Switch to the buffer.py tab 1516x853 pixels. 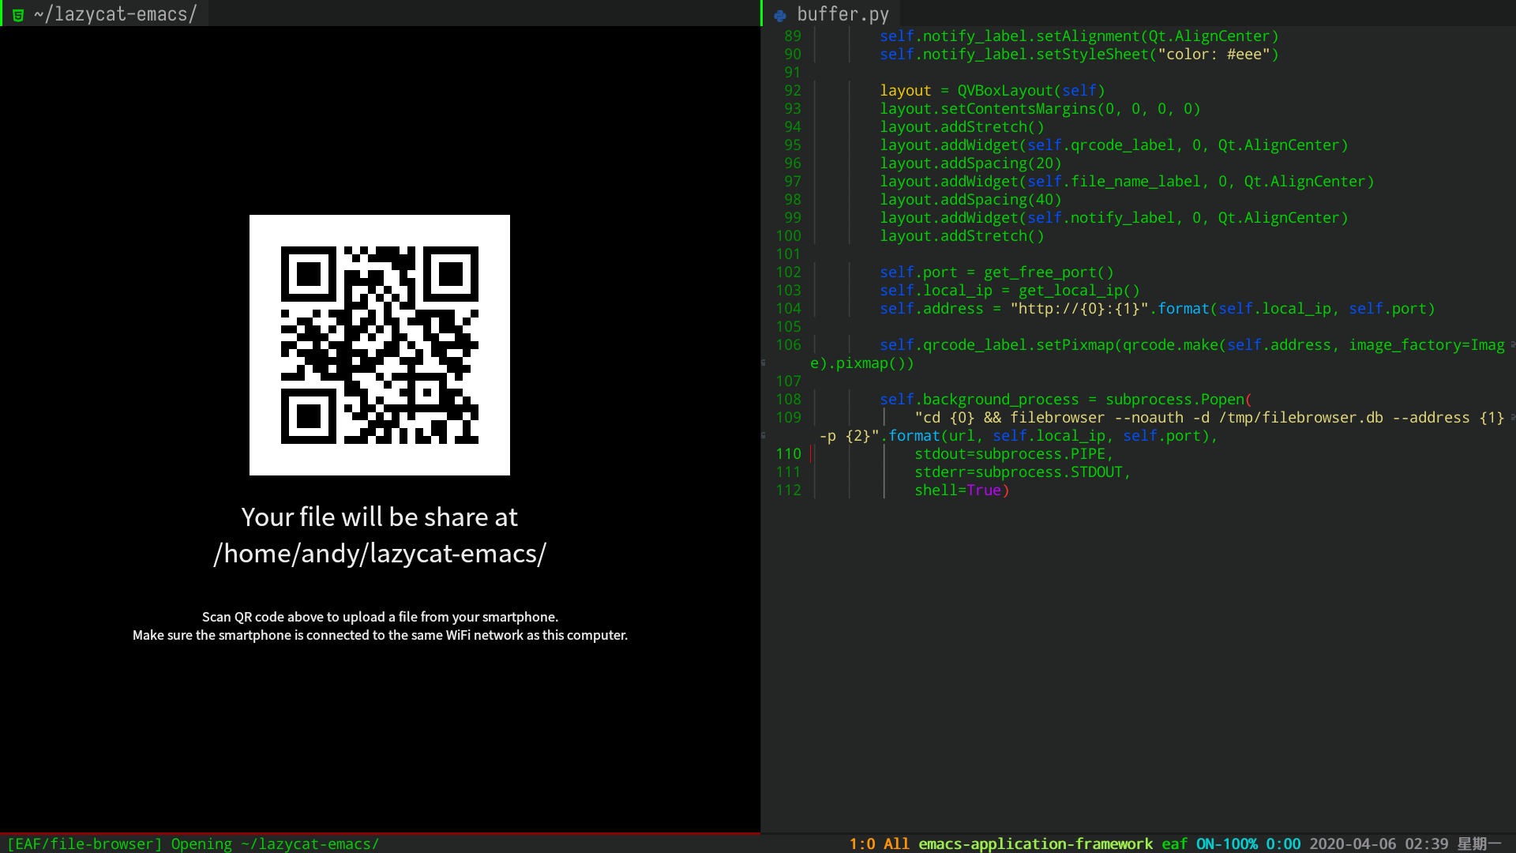[x=842, y=14]
